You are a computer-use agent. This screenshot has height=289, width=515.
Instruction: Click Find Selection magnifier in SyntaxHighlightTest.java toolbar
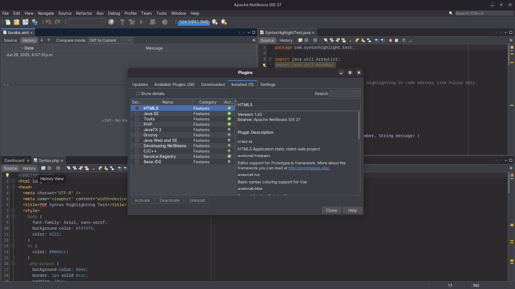tap(326, 40)
